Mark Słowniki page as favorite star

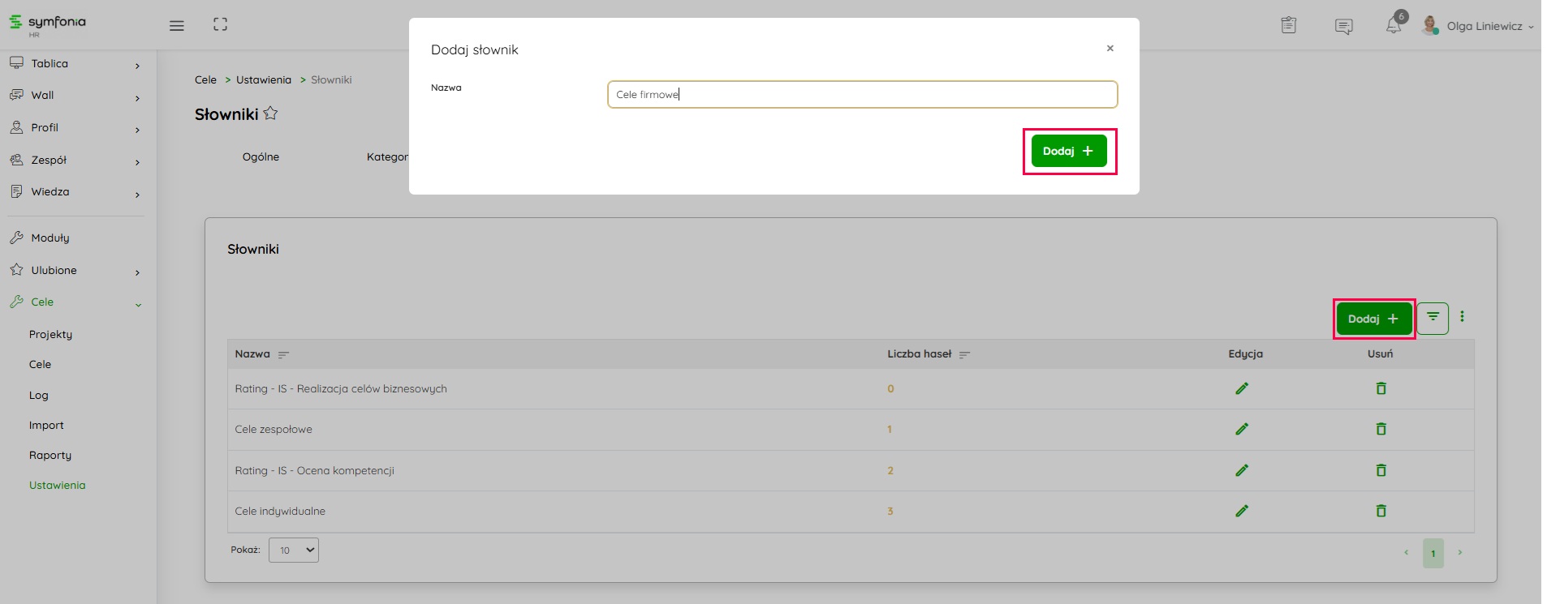point(271,114)
